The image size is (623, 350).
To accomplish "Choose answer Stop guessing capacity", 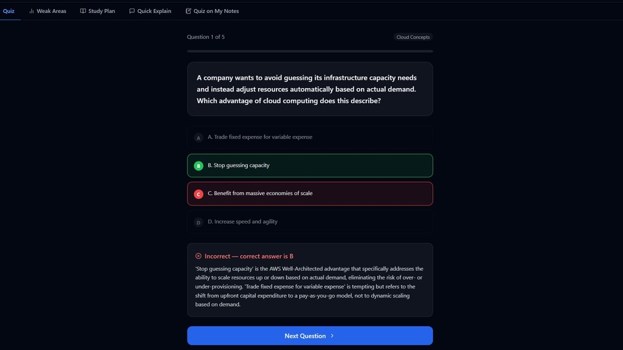I will (x=310, y=165).
